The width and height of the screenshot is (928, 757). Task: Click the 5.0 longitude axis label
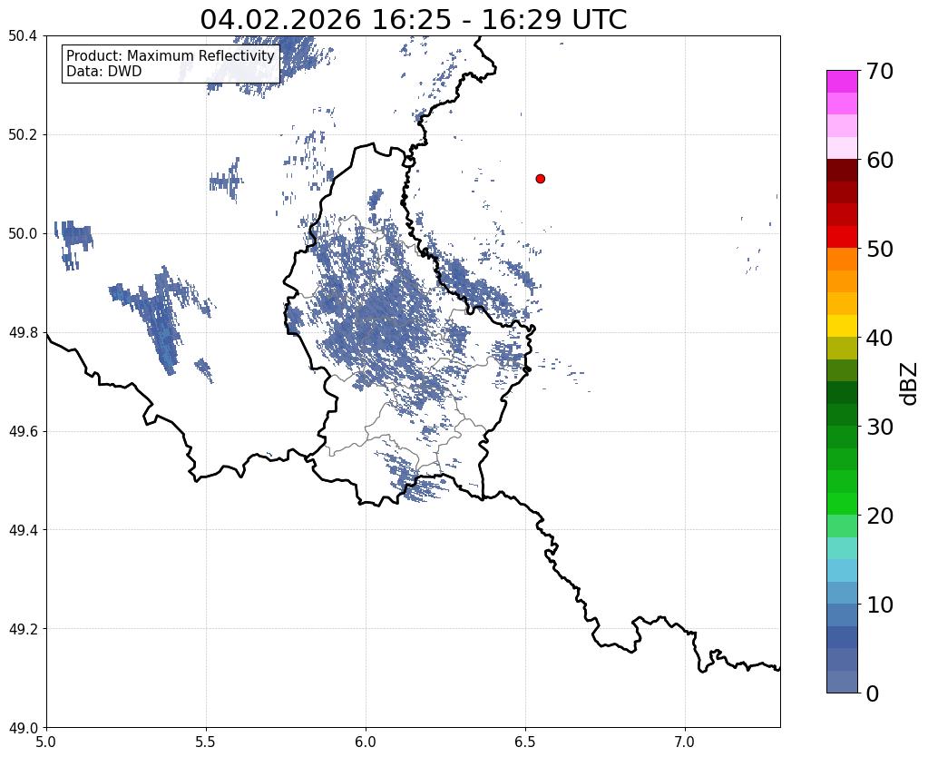(x=46, y=742)
